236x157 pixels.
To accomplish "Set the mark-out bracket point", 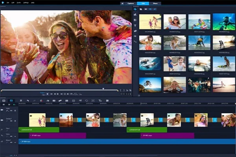I will point(124,90).
